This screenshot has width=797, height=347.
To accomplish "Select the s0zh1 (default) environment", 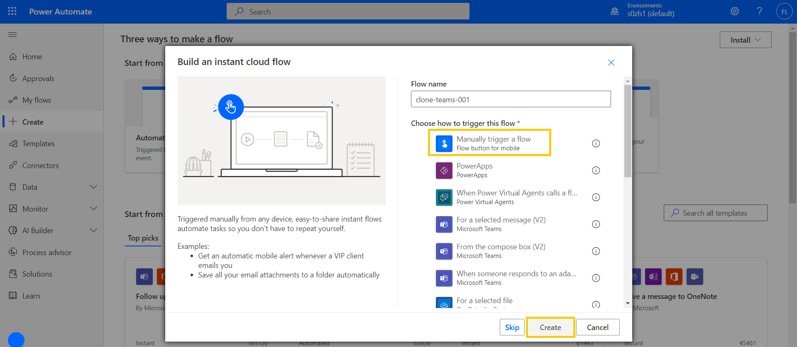I will click(650, 14).
